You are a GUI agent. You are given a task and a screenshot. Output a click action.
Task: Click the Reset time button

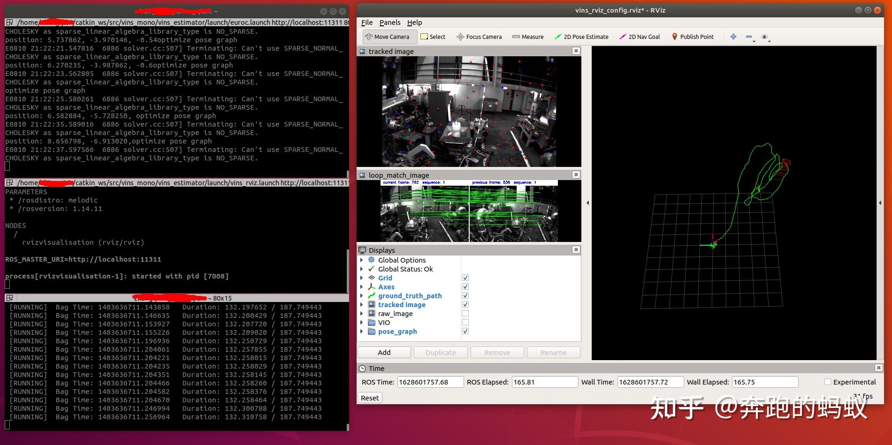coord(370,398)
